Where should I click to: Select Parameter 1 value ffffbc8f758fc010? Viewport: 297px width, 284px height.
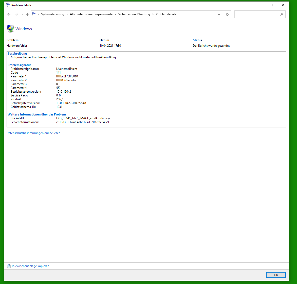[x=67, y=76]
